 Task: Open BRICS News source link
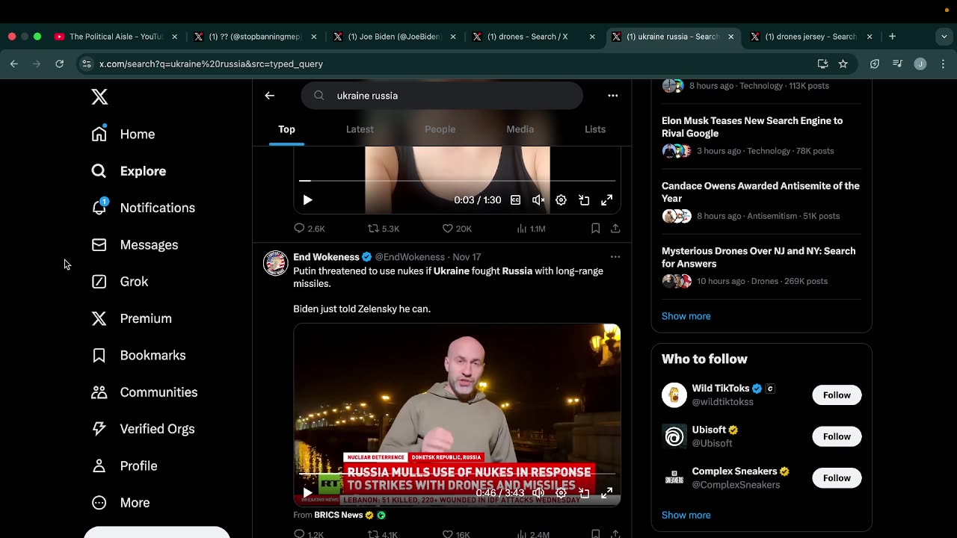click(339, 515)
